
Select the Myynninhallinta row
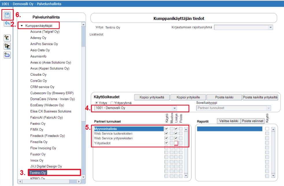(129, 129)
